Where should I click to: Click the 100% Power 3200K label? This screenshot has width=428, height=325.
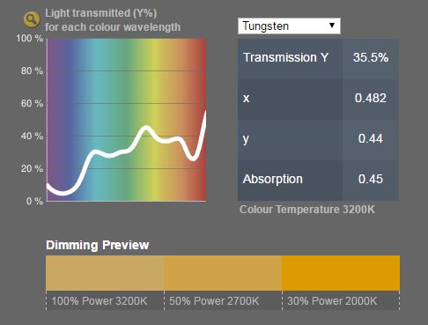pos(100,301)
